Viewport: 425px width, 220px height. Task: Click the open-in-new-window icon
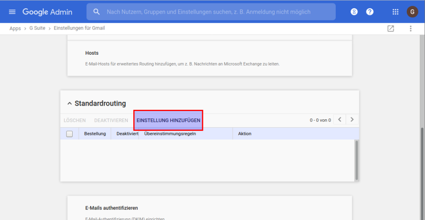391,29
